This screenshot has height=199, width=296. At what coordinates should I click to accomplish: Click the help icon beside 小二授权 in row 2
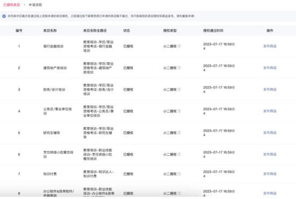179,68
